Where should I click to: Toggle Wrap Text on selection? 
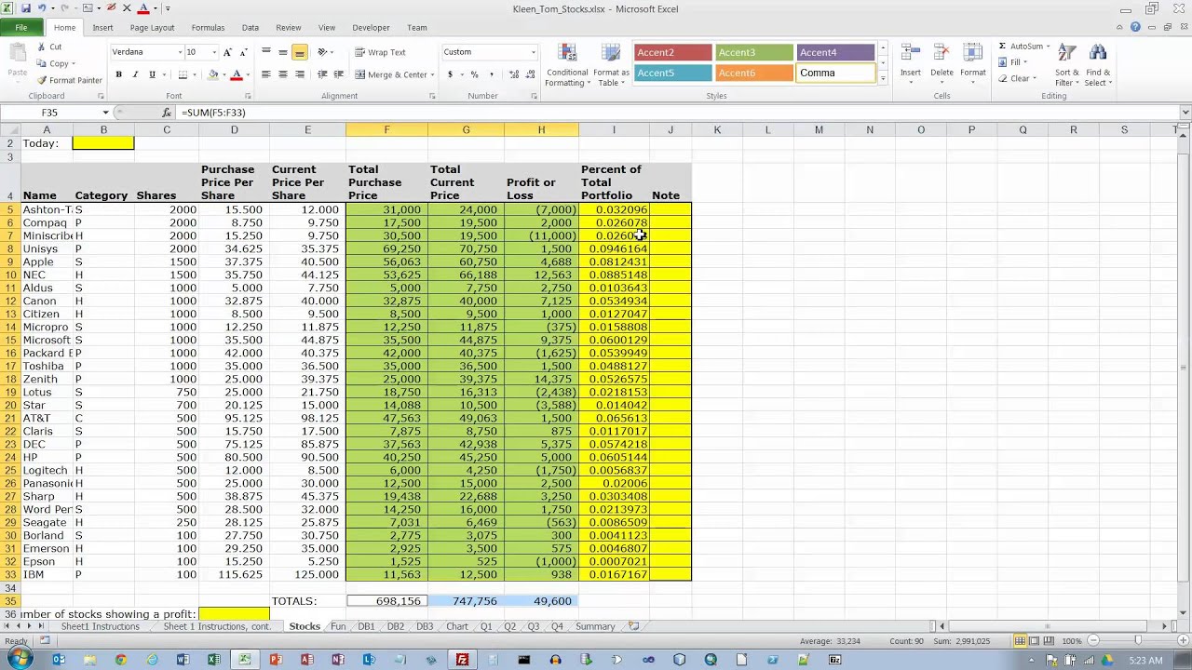[380, 52]
